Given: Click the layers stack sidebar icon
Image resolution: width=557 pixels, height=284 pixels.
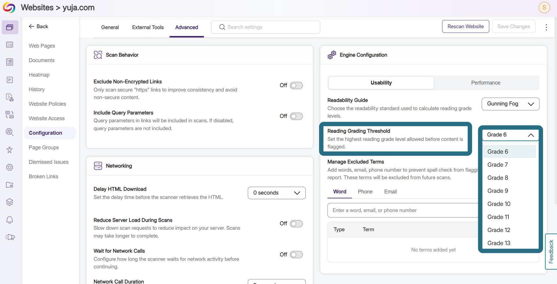Looking at the screenshot, I should click(x=10, y=202).
